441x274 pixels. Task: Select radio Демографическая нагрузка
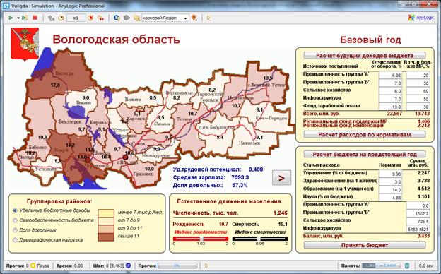(x=15, y=240)
